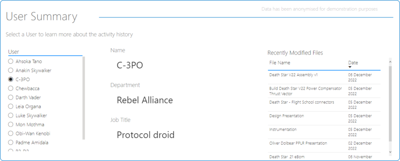Click the User list scrollbar
400x161 pixels.
(x=84, y=98)
